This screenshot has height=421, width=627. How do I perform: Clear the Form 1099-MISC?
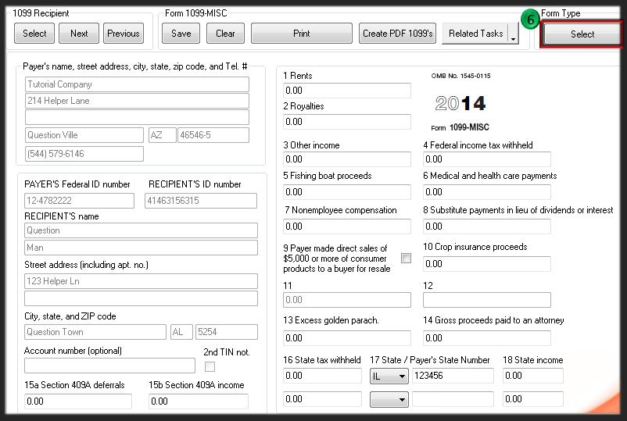coord(225,33)
